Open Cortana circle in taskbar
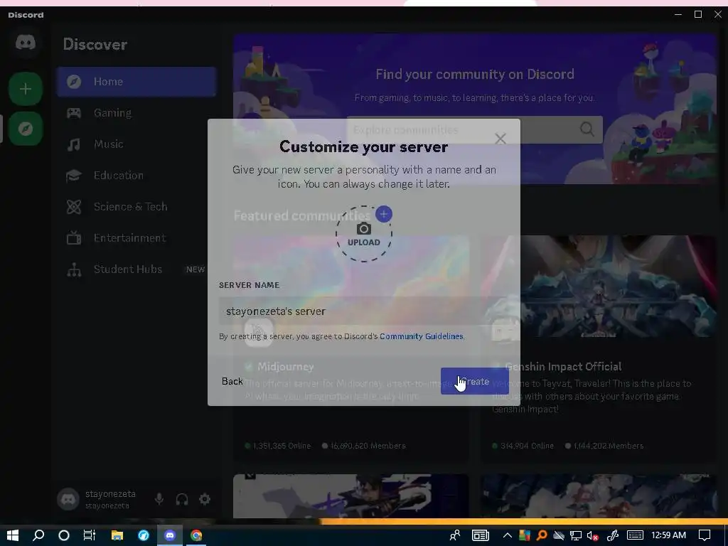Image resolution: width=728 pixels, height=546 pixels. (x=64, y=535)
